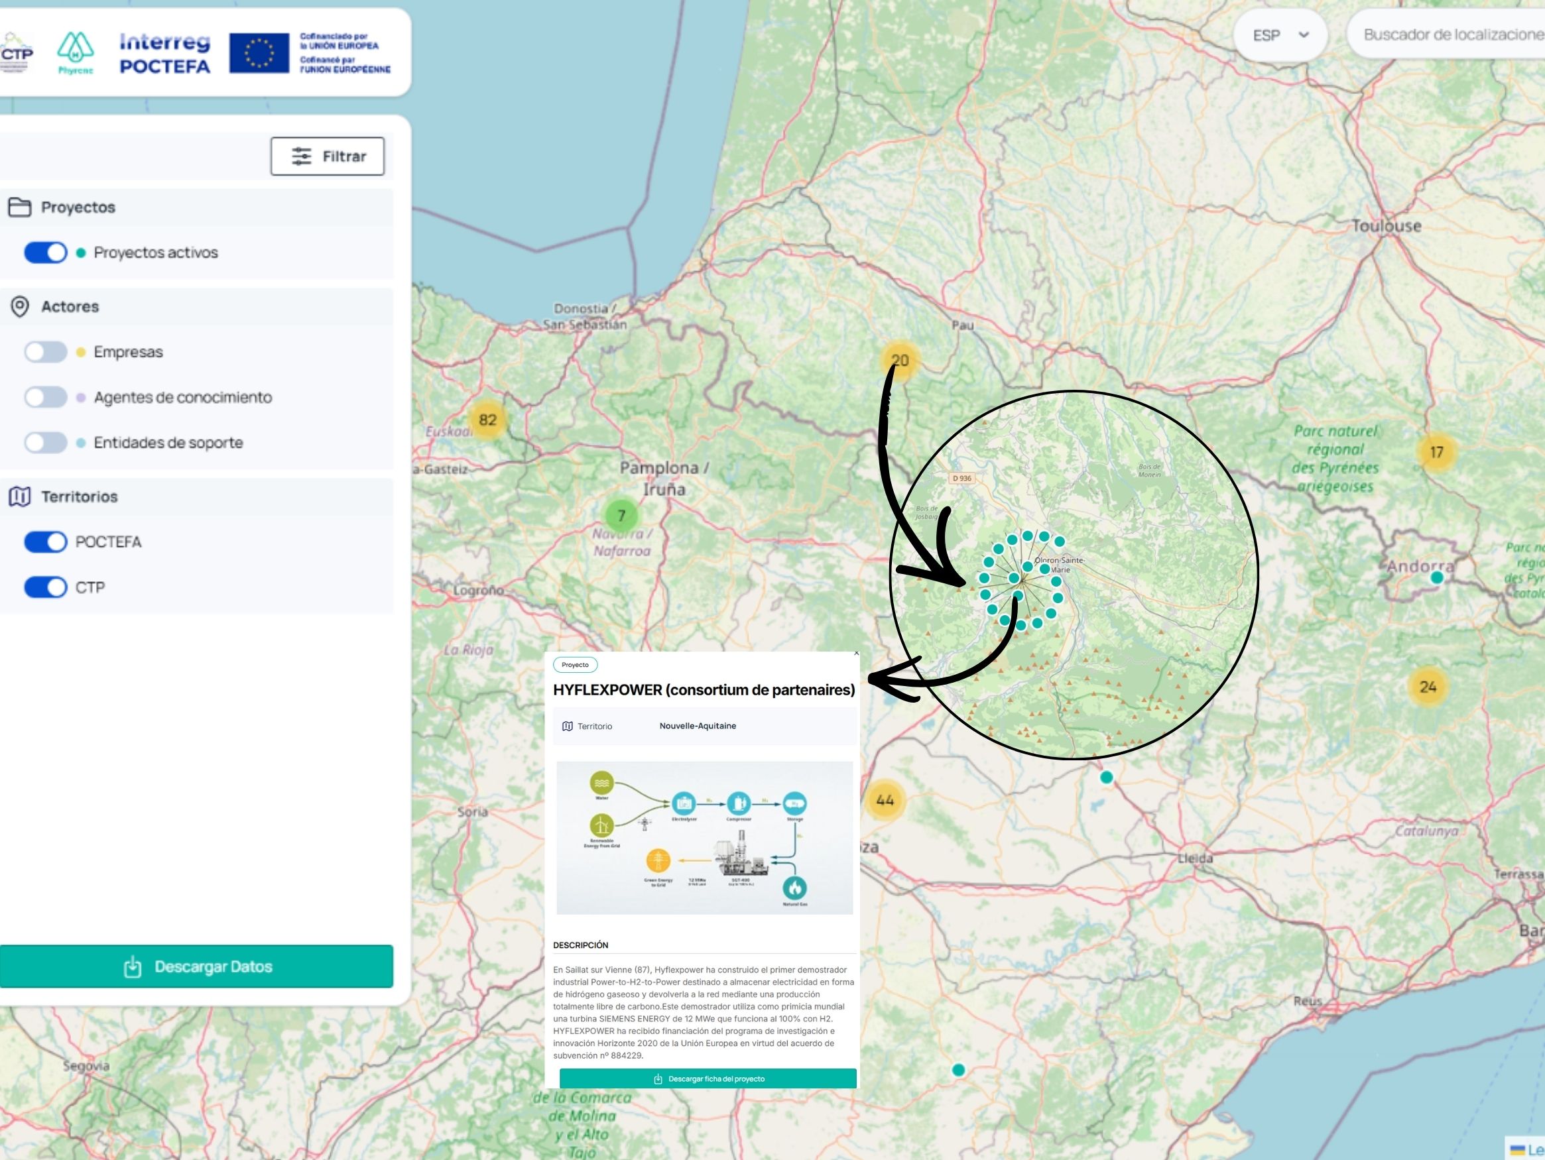Click the yellow cluster marker 44
The height and width of the screenshot is (1160, 1545).
coord(885,800)
